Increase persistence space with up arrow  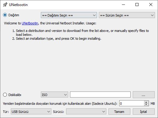[146, 102]
